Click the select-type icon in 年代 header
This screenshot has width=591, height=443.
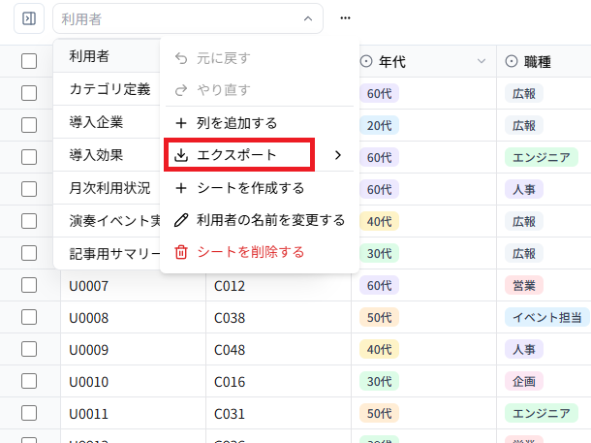[366, 61]
